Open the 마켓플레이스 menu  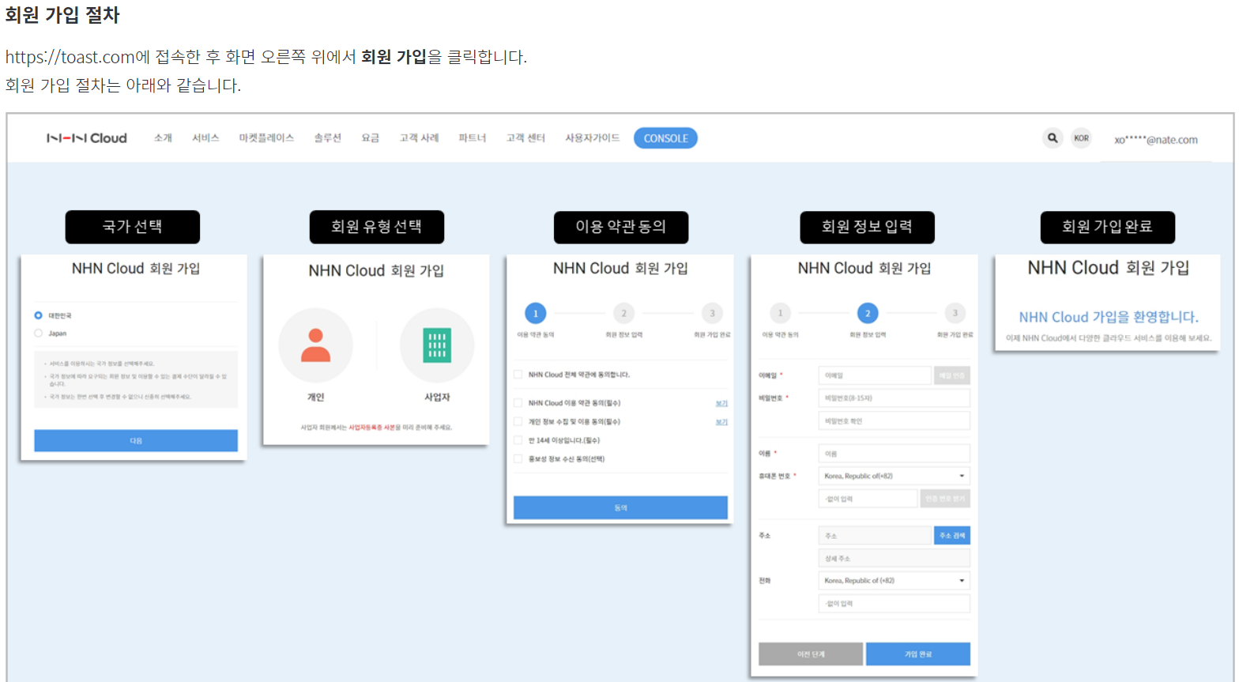266,138
